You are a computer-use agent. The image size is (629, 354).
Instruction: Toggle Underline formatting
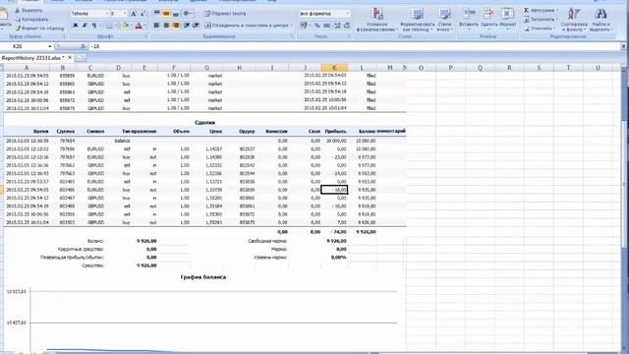pos(94,26)
